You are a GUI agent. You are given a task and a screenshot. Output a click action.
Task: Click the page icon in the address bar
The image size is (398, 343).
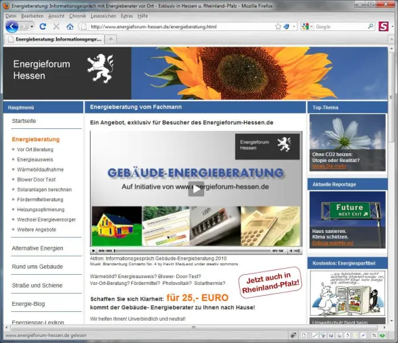[x=84, y=26]
